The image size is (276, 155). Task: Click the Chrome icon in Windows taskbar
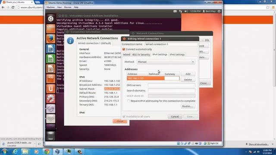47,152
